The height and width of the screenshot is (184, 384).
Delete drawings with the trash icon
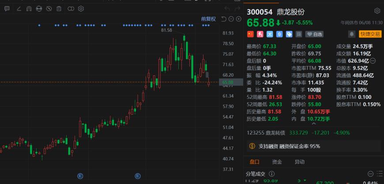[59, 9]
